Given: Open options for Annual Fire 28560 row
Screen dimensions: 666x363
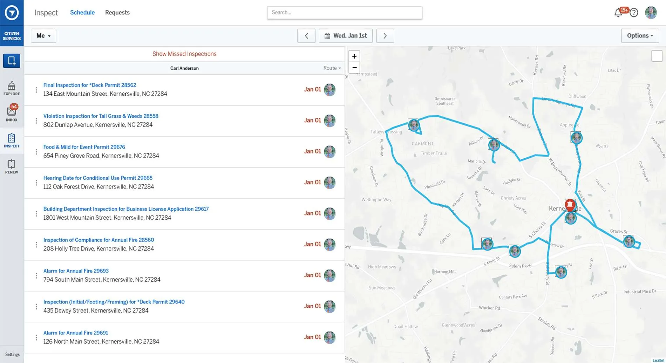Looking at the screenshot, I should click(x=36, y=244).
